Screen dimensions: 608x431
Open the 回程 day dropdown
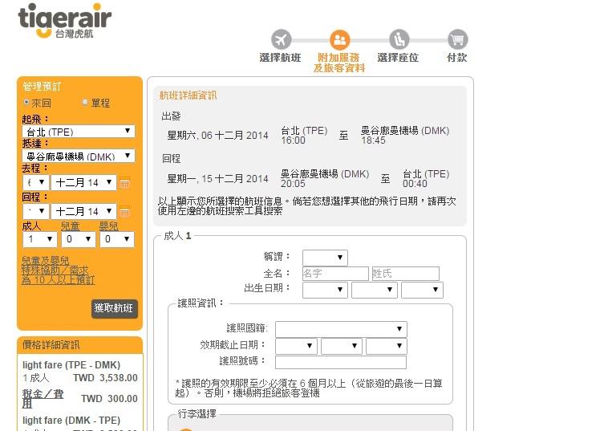(x=35, y=211)
